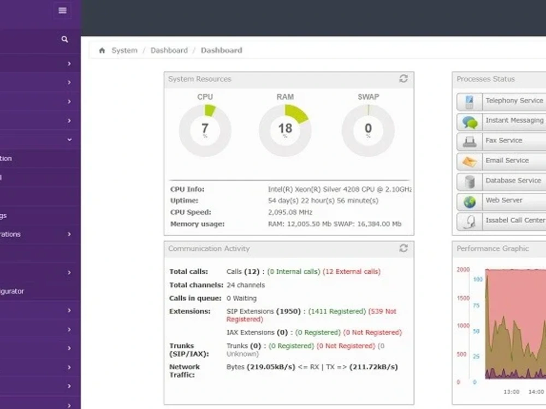This screenshot has width=546, height=409.
Task: Open the sidebar search
Action: tap(64, 39)
